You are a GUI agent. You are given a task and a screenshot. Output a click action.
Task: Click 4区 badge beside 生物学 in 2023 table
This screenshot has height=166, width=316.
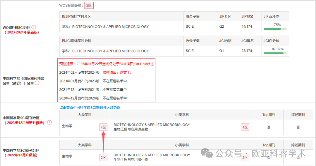pos(103,127)
